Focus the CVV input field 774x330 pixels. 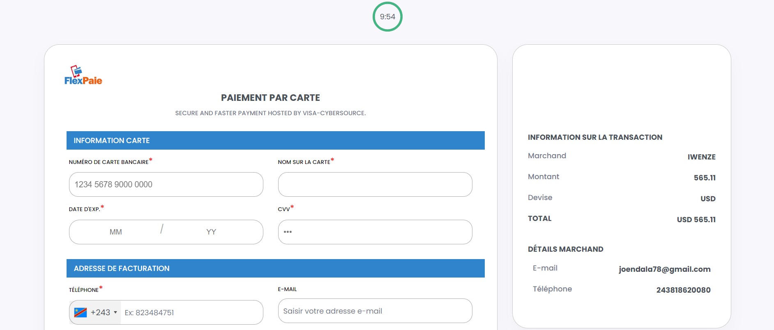(x=375, y=232)
